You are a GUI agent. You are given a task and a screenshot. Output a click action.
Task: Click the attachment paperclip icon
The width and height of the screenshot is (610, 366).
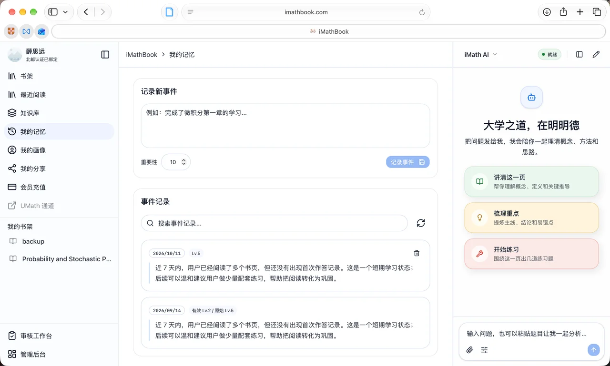[x=469, y=350]
